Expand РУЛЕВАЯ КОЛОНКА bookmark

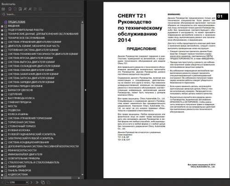tap(2, 131)
